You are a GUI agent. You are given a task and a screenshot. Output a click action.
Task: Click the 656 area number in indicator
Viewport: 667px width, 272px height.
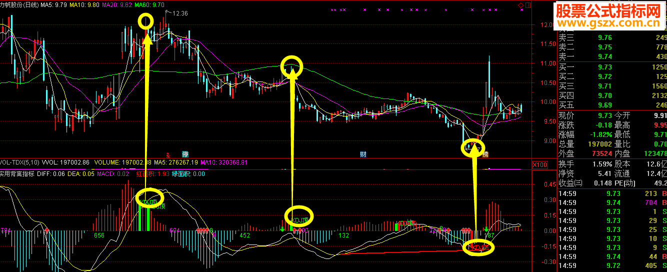click(99, 235)
